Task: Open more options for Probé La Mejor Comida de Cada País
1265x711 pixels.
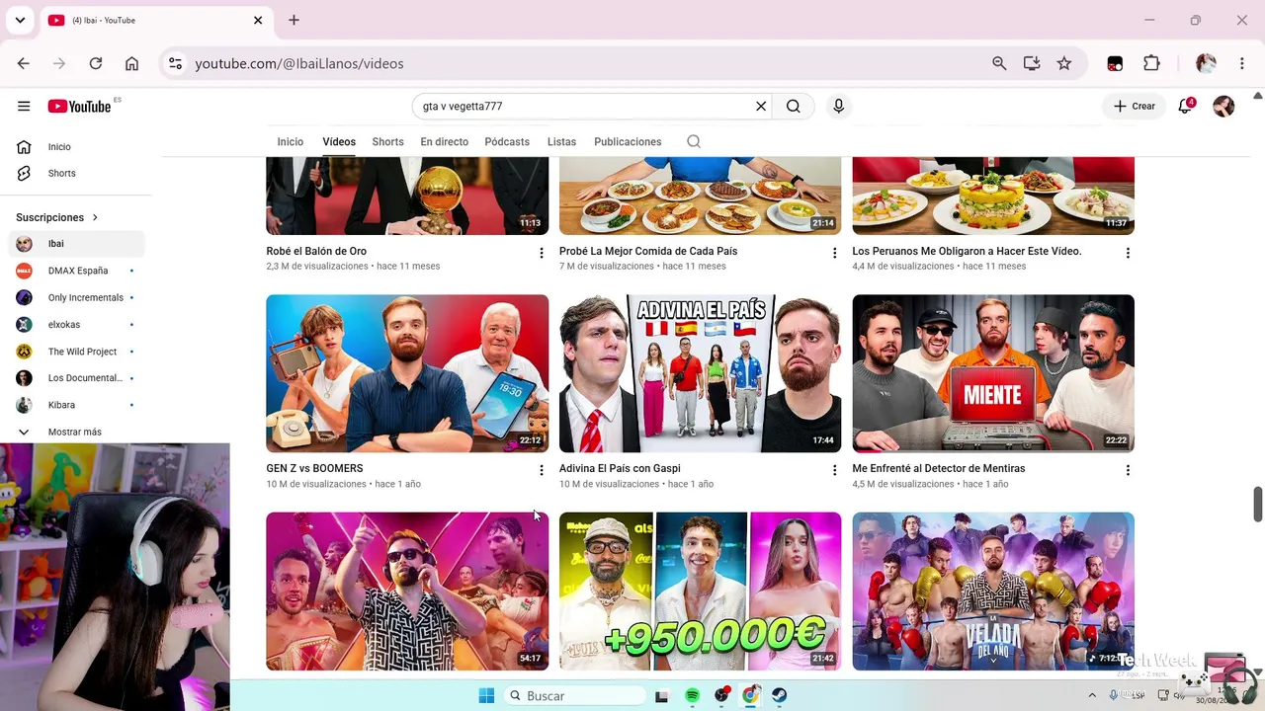Action: click(834, 253)
